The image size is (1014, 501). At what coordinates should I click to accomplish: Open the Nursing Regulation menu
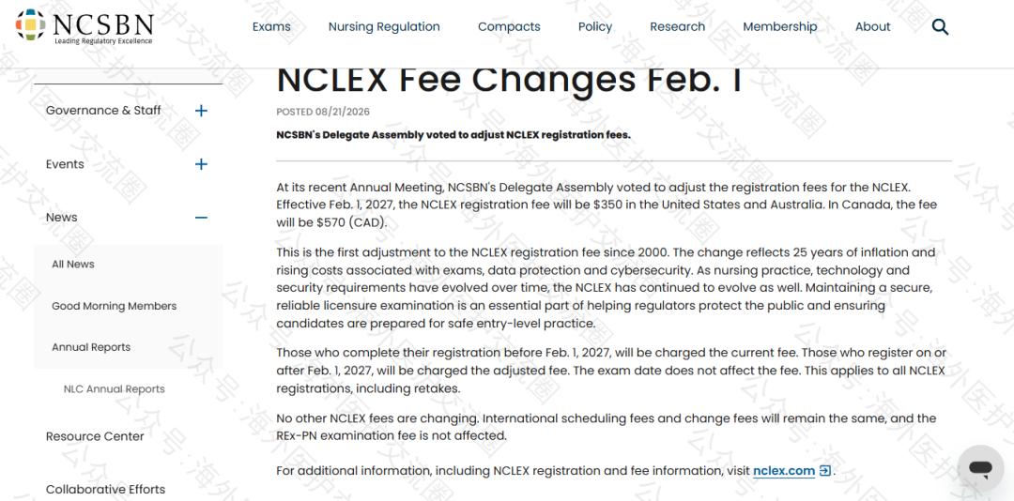coord(384,27)
